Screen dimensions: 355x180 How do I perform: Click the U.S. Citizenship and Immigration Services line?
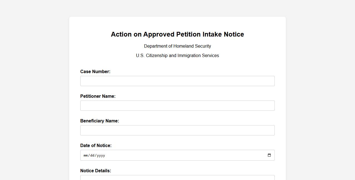click(x=177, y=56)
